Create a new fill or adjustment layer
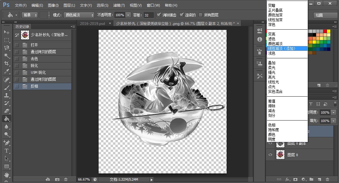 (304, 179)
